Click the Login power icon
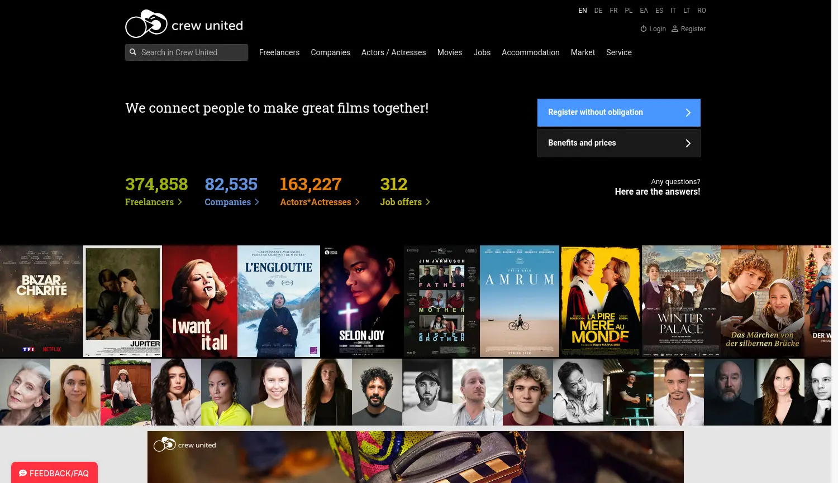 pos(644,28)
